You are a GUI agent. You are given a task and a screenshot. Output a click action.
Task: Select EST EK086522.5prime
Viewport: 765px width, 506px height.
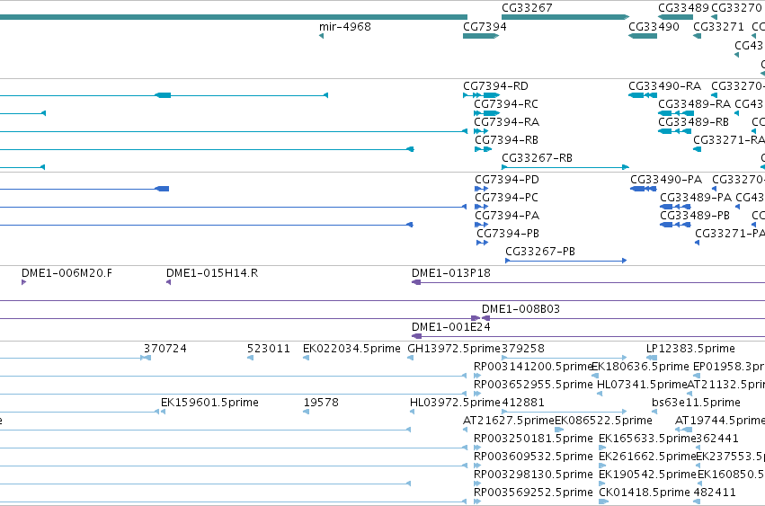(603, 421)
